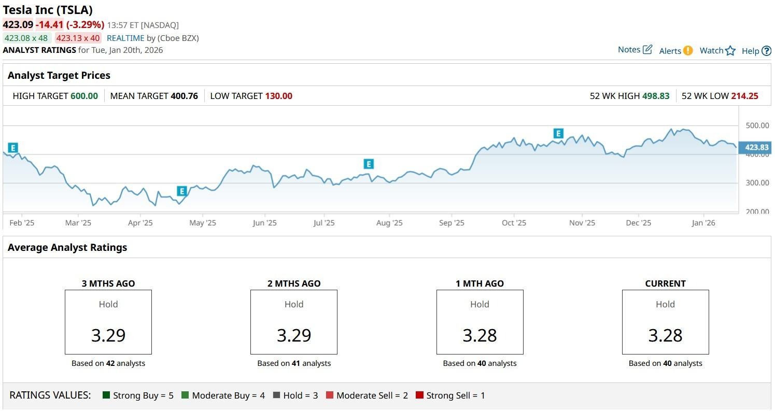
Task: Click the Current Hold 3.28 rating box
Action: tap(665, 322)
